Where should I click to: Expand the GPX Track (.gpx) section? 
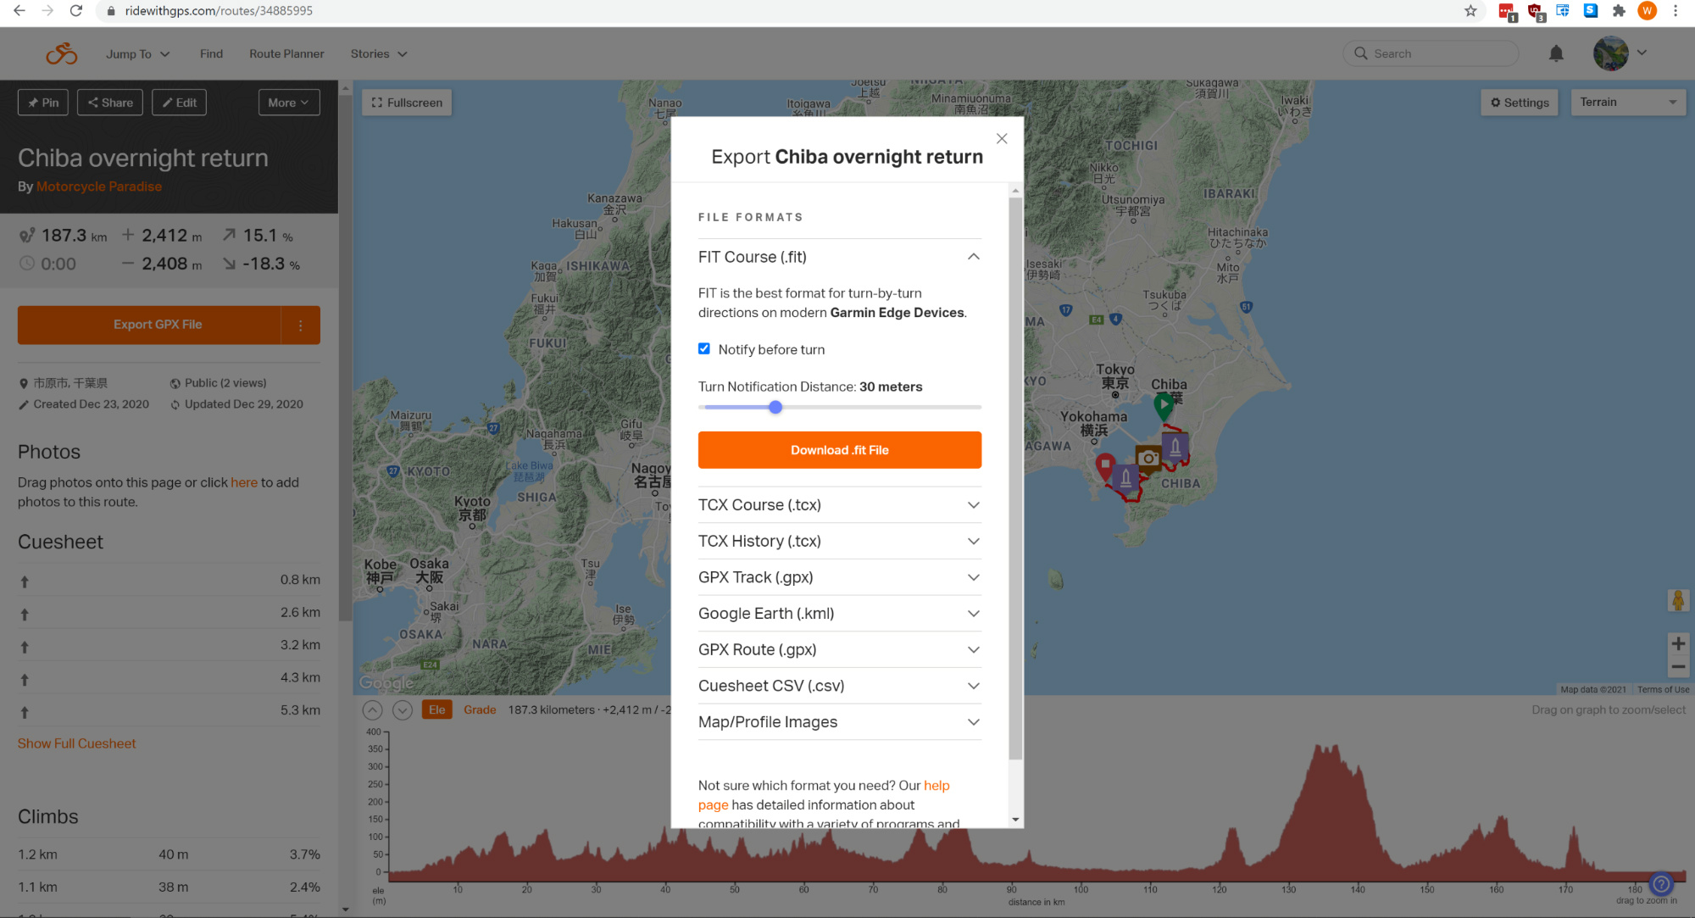tap(839, 577)
